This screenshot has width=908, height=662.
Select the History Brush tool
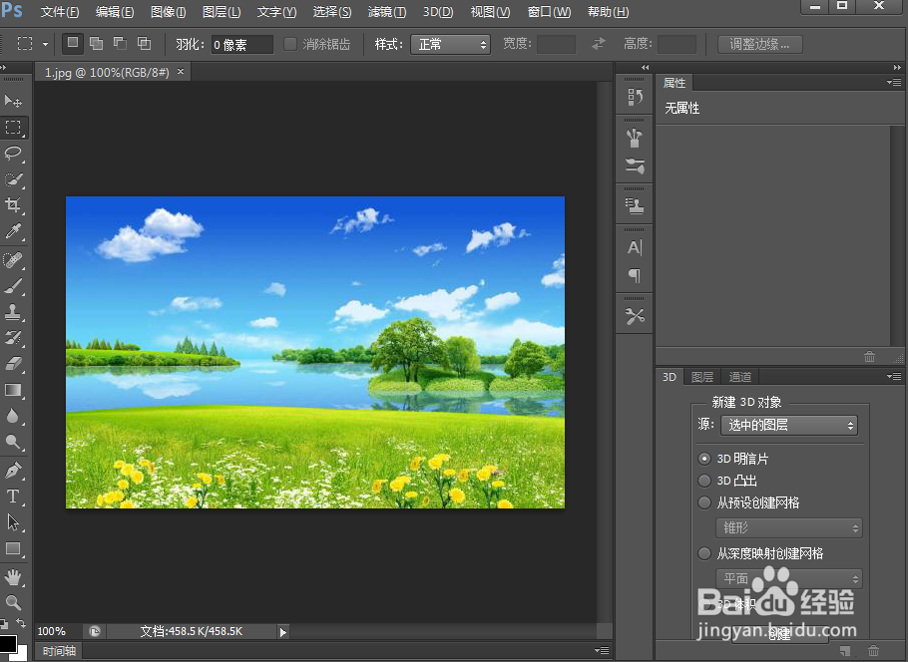coord(13,338)
